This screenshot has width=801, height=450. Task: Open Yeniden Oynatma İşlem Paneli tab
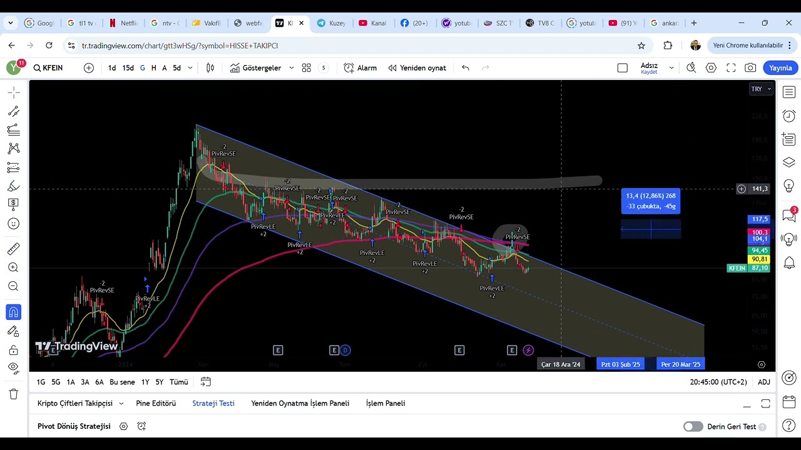pos(300,404)
